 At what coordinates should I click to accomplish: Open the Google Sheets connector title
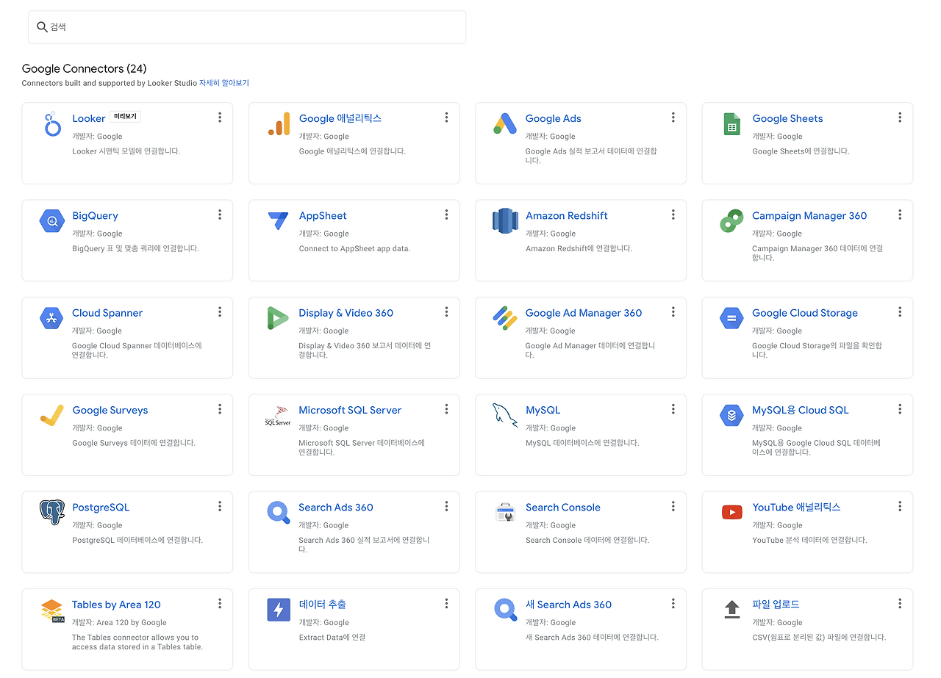787,118
